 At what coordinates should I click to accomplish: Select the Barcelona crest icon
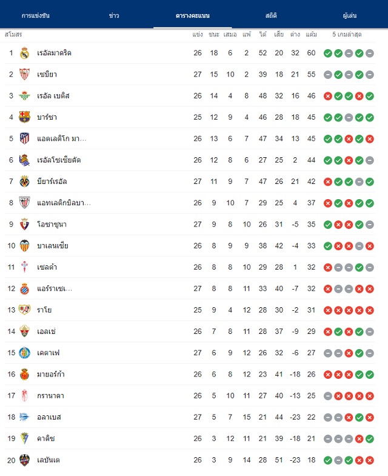pyautogui.click(x=24, y=117)
